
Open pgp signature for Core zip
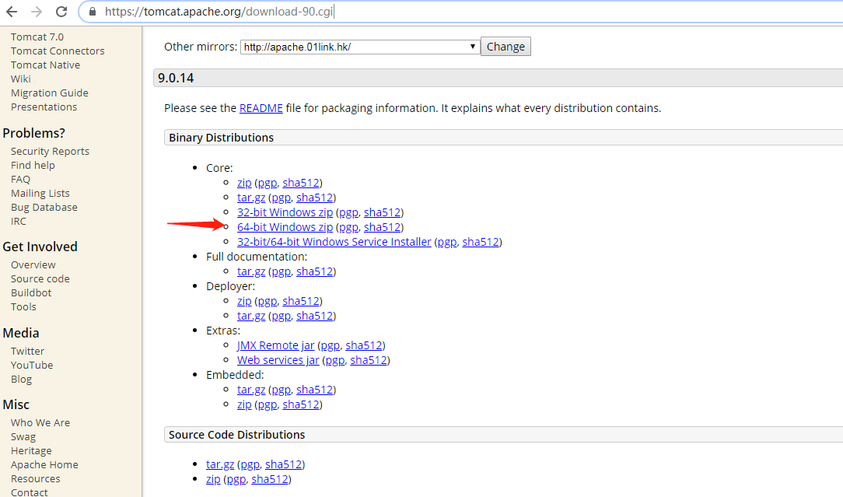[268, 183]
